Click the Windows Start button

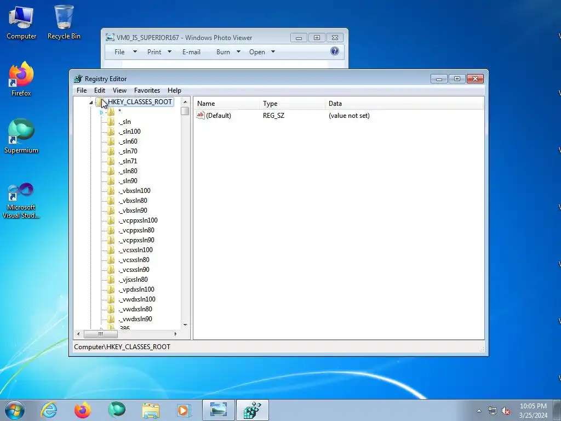[x=15, y=410]
